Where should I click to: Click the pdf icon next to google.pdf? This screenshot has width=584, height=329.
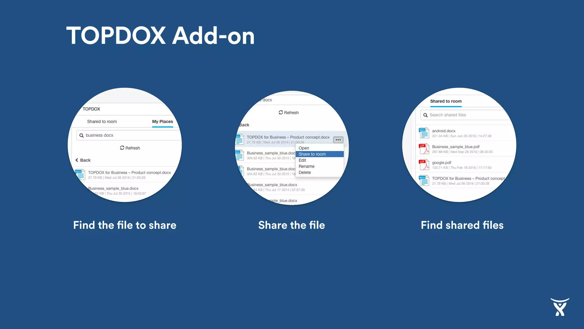coord(424,165)
